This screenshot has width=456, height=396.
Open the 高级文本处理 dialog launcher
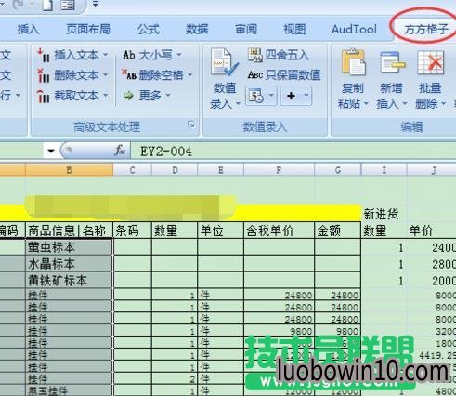(191, 125)
